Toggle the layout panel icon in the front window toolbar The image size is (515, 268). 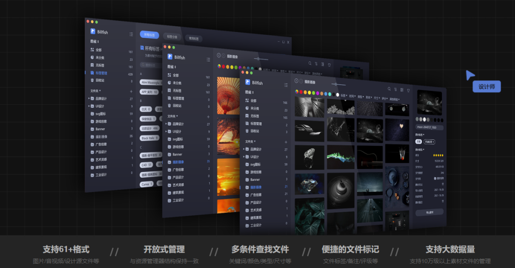coord(402,89)
